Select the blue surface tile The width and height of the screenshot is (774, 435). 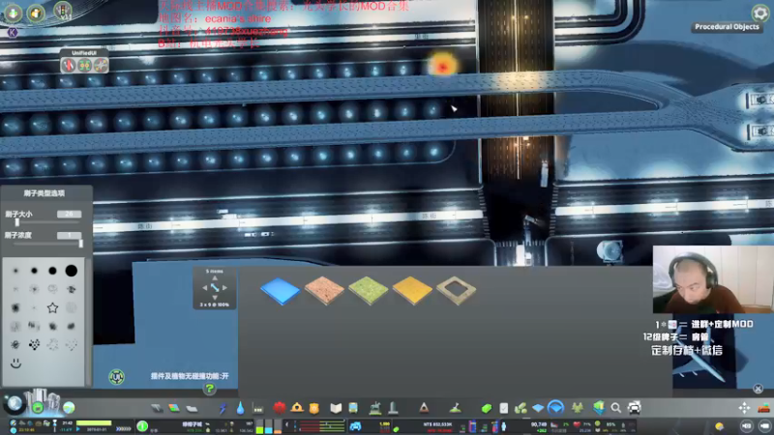280,291
